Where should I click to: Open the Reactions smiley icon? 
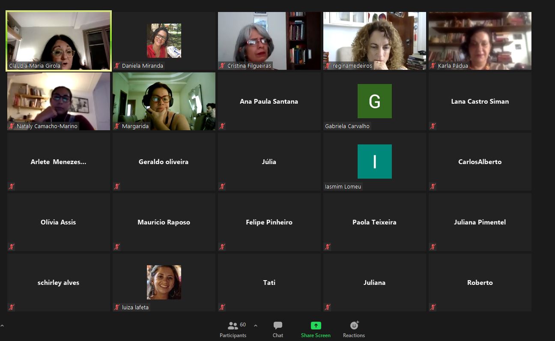click(354, 325)
